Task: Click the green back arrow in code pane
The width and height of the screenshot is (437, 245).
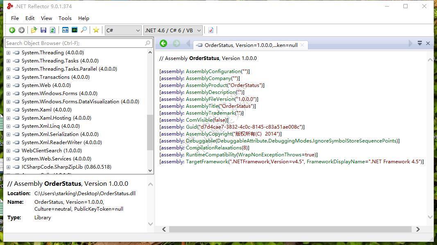Action: [x=163, y=44]
